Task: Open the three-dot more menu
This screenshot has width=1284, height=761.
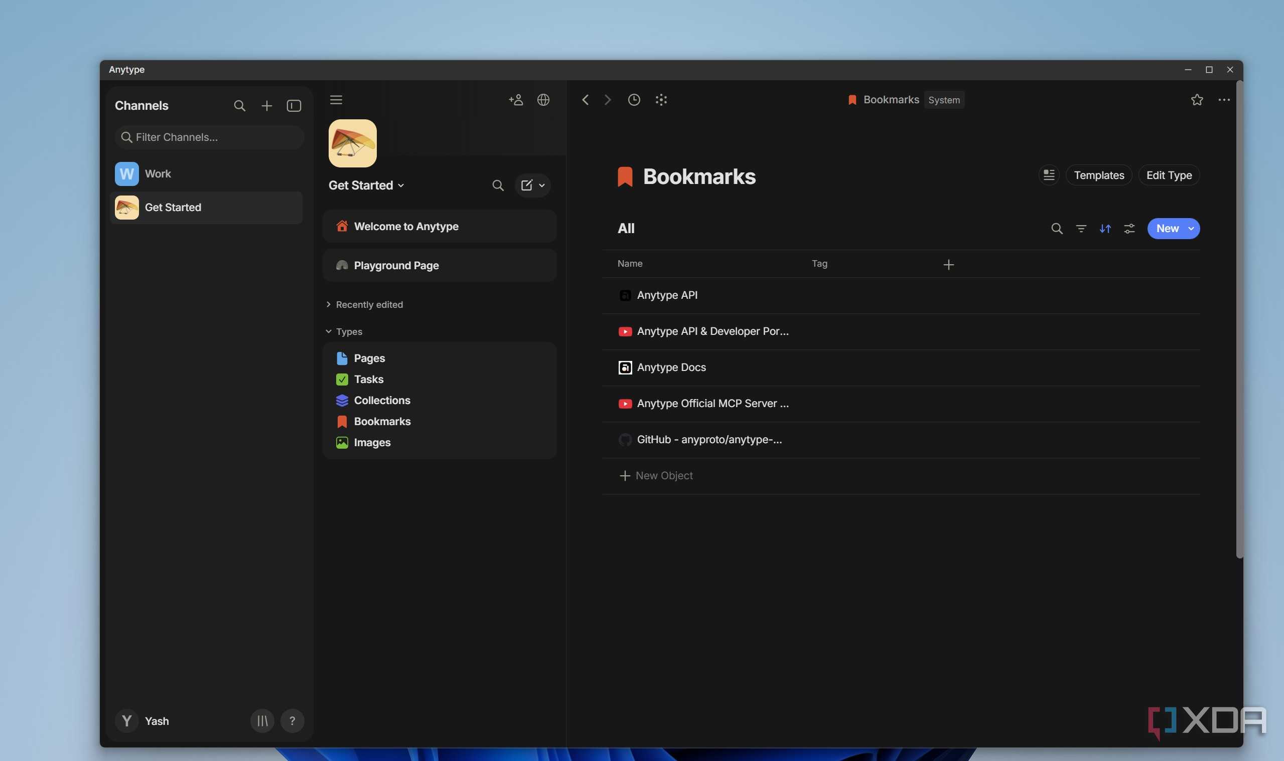Action: 1223,99
